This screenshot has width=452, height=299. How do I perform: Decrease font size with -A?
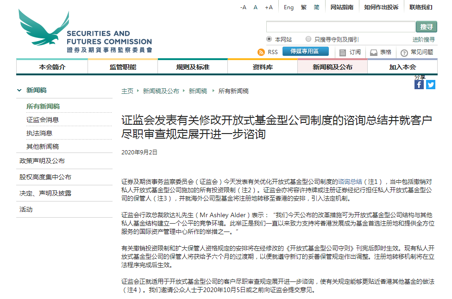(243, 7)
